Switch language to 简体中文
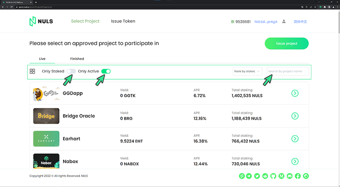 pyautogui.click(x=300, y=22)
